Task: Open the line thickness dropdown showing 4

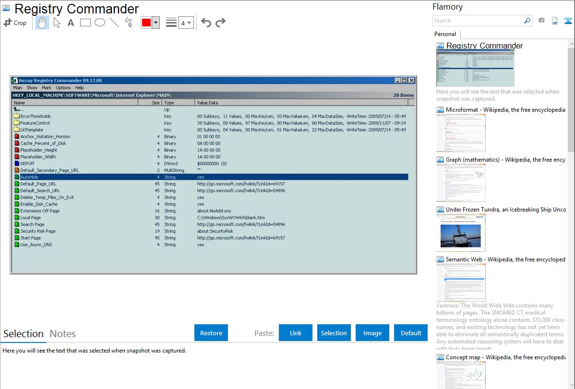Action: pos(186,23)
